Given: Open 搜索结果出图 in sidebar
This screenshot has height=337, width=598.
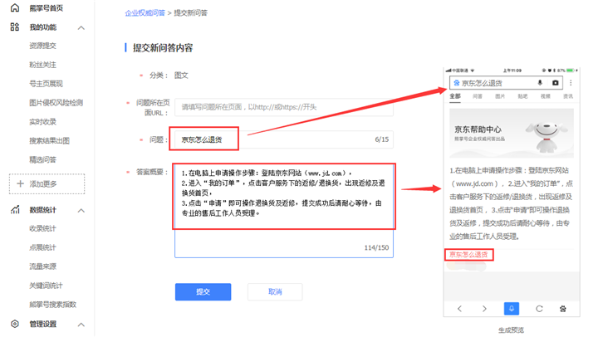Looking at the screenshot, I should [50, 140].
